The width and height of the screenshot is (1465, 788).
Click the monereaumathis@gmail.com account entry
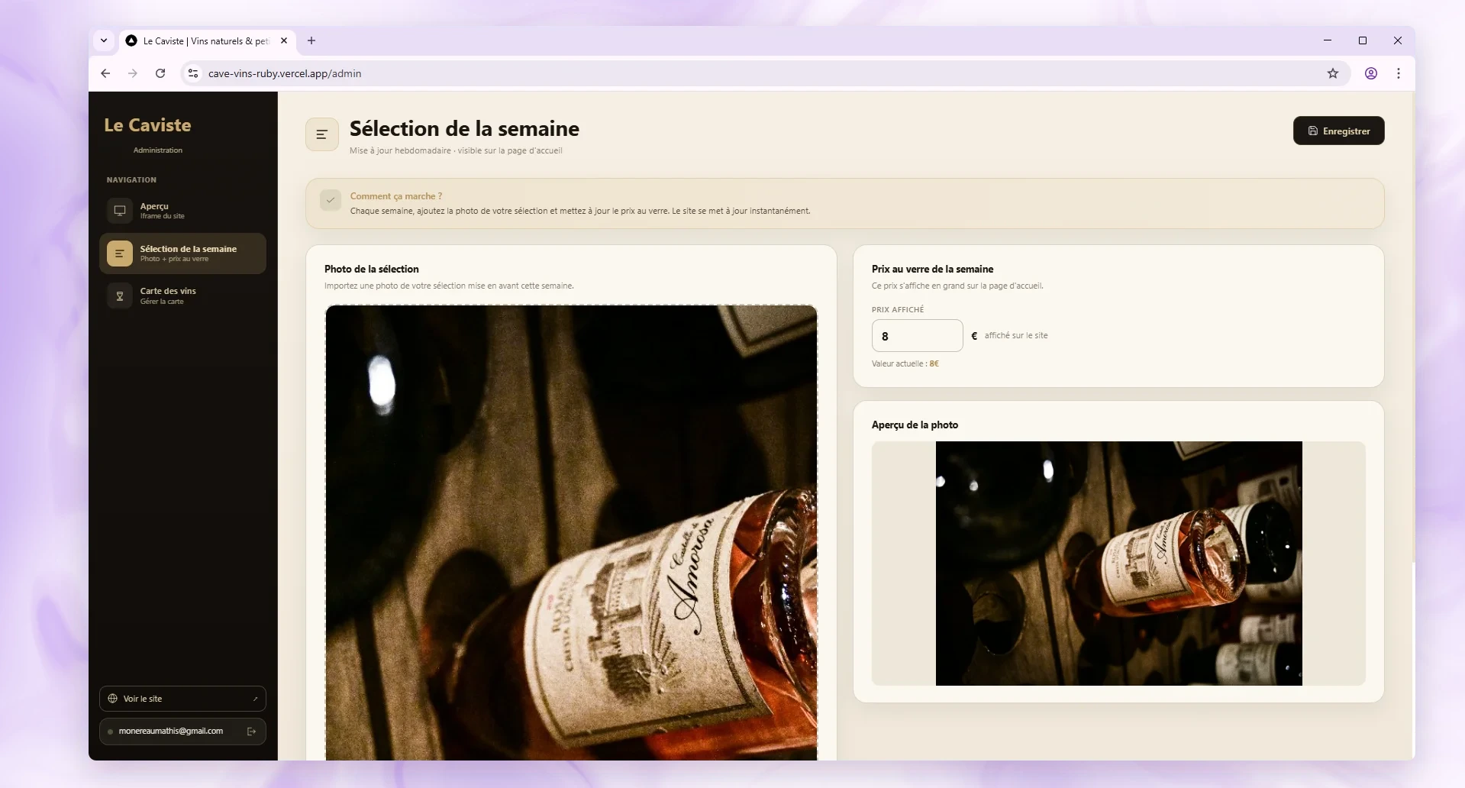182,731
